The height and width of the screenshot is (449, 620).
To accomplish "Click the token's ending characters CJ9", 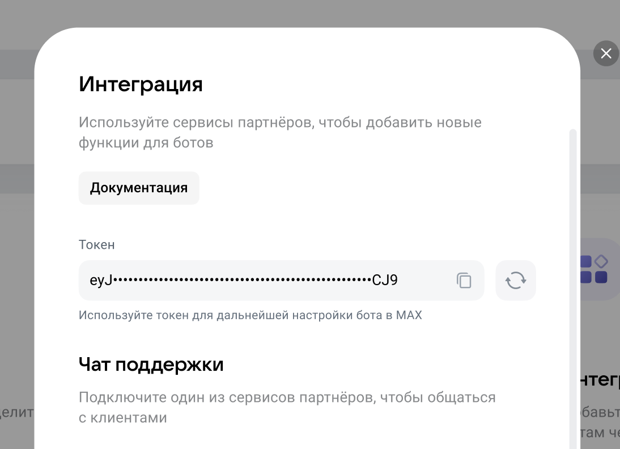I will point(385,280).
